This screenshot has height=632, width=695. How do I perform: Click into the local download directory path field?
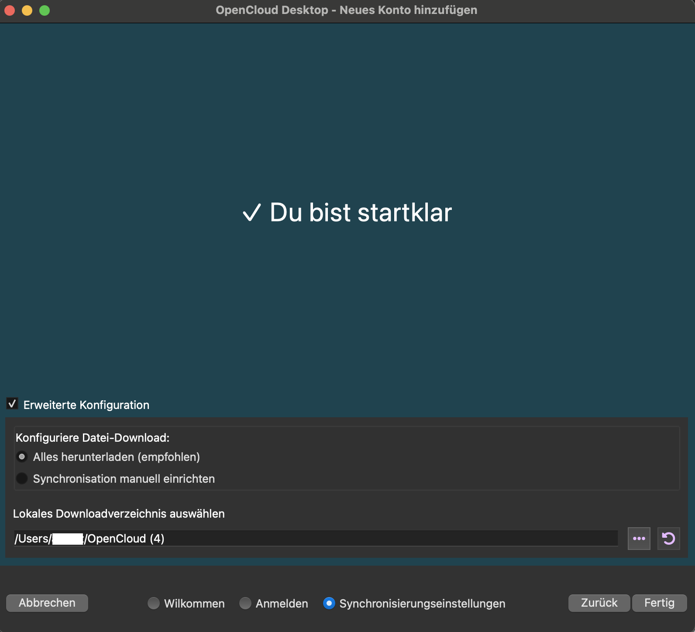click(x=316, y=538)
